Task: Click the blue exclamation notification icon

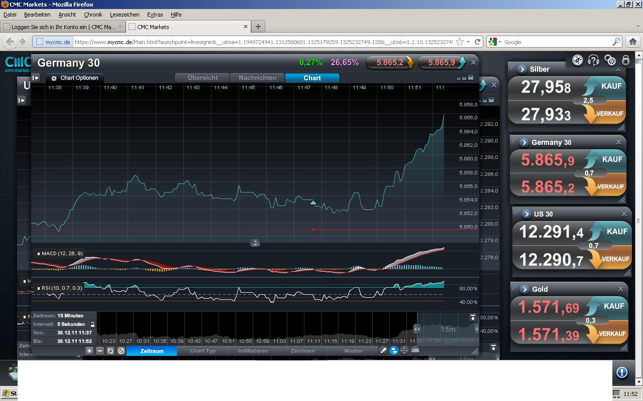Action: (x=621, y=372)
